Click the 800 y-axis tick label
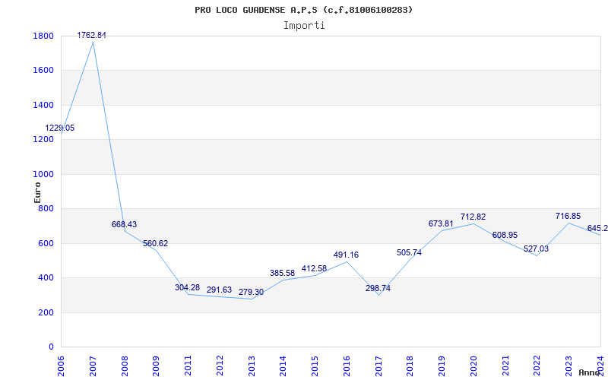Screen dimensions: 608x380 46,208
